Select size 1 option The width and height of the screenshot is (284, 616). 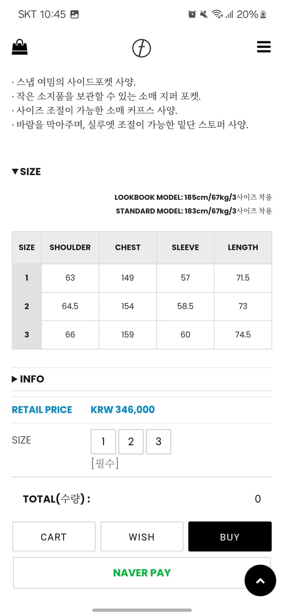pos(103,441)
